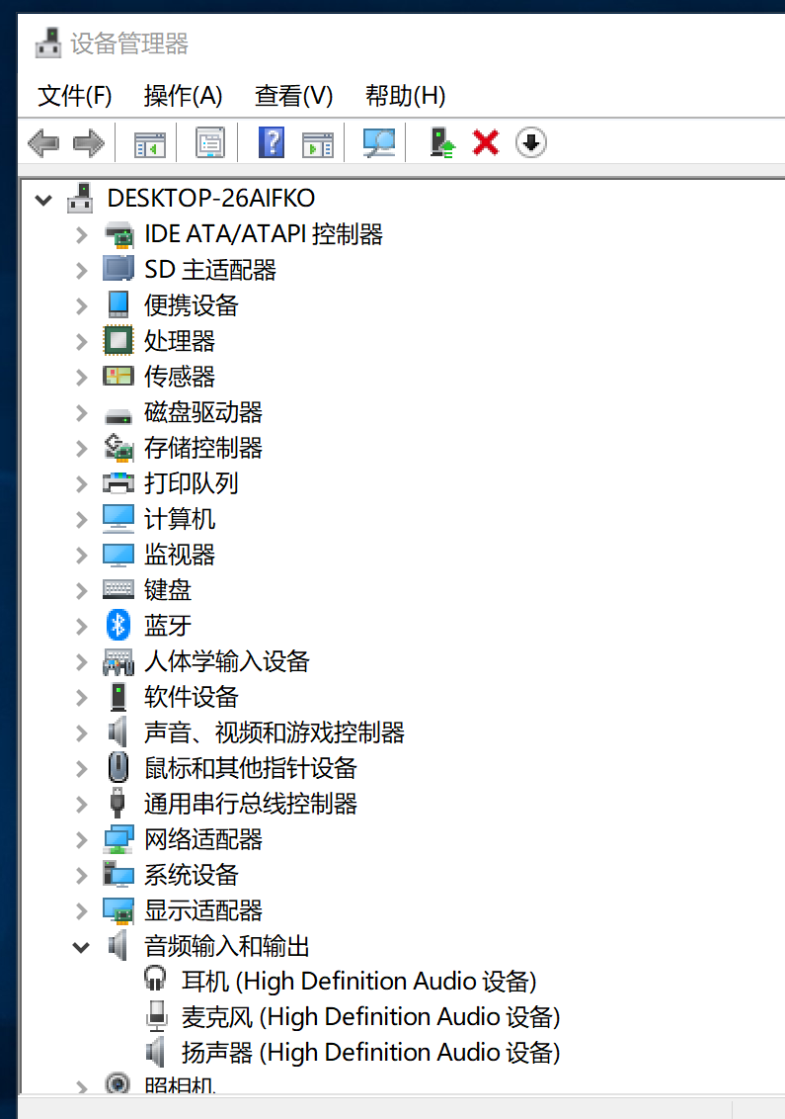
Task: Select 扬声器 (High Definition Audio 设备)
Action: coord(370,1053)
